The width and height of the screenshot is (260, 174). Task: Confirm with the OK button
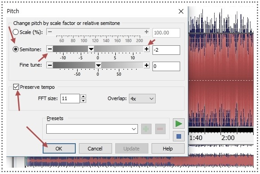click(59, 149)
